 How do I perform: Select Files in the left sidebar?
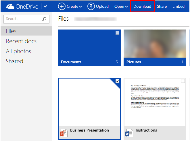(x=26, y=31)
